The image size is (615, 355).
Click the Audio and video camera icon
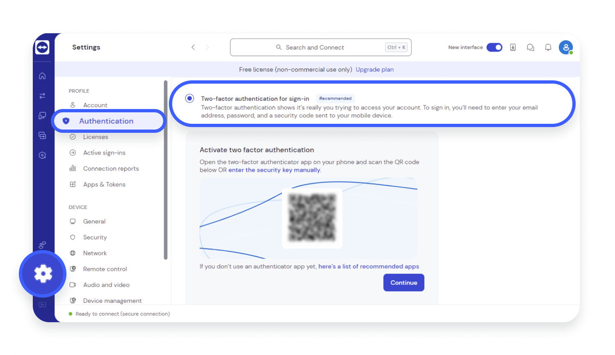click(73, 285)
